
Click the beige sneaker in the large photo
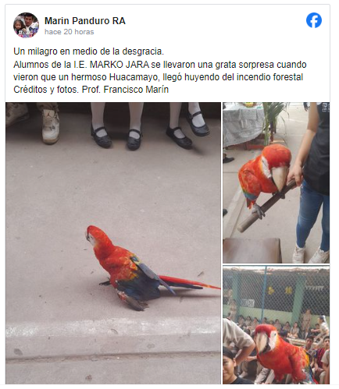(51, 126)
